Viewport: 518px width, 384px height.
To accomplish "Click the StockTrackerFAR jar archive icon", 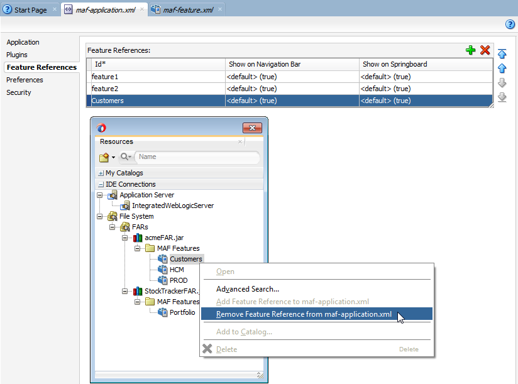I will coord(138,291).
